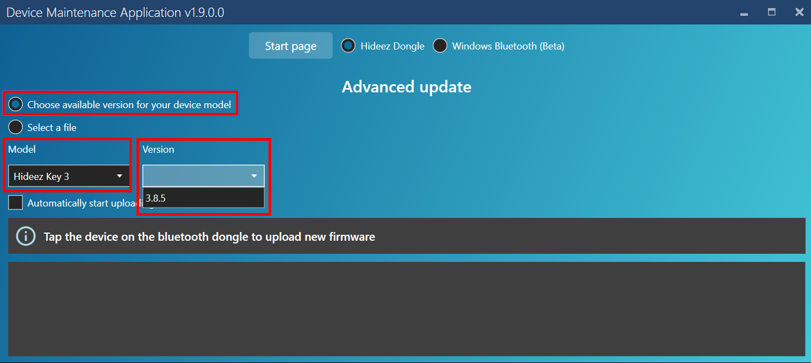This screenshot has width=811, height=363.
Task: Click the Advanced update heading
Action: click(406, 87)
